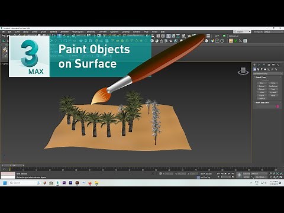Open the Rendering menu
284x213 pixels.
coord(91,31)
